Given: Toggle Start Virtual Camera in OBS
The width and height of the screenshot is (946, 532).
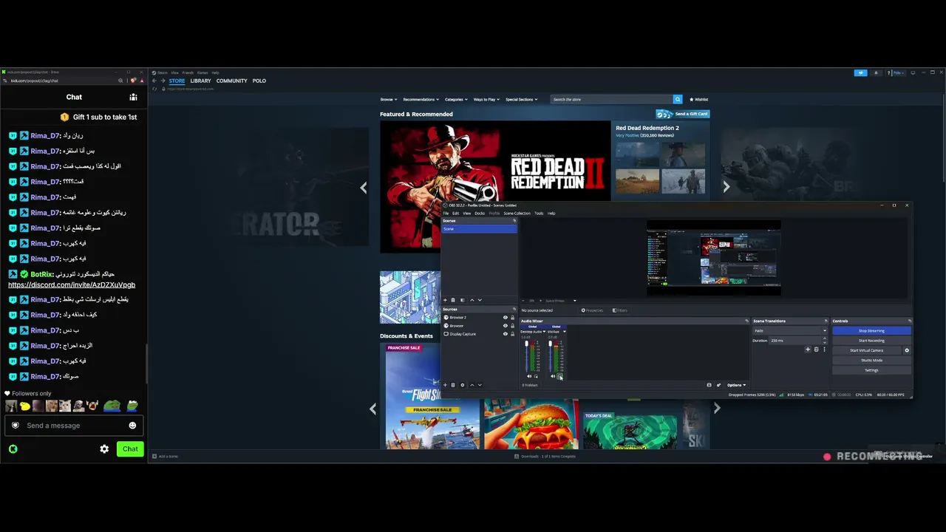Looking at the screenshot, I should (x=866, y=350).
